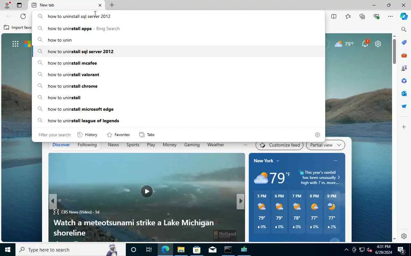The image size is (411, 256).
Task: Open Copilot icon in Edge toolbar
Action: point(404,16)
